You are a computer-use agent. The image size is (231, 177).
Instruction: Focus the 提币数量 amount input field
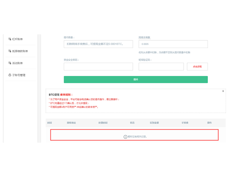(x=98, y=44)
